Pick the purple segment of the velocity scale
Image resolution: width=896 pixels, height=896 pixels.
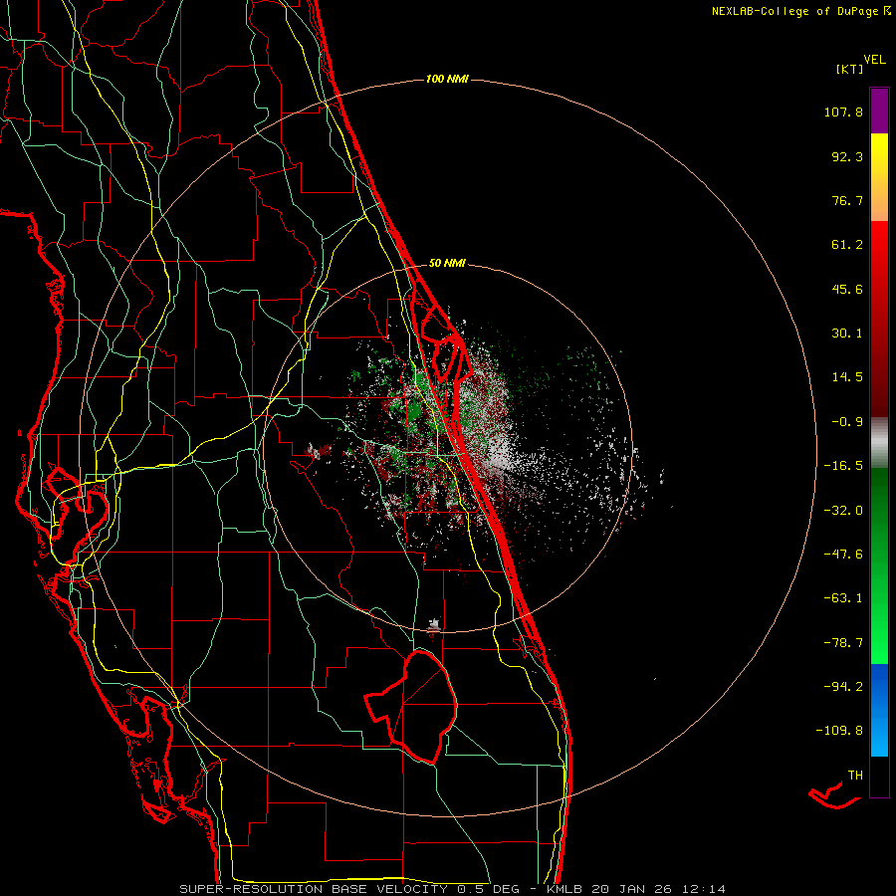point(879,111)
